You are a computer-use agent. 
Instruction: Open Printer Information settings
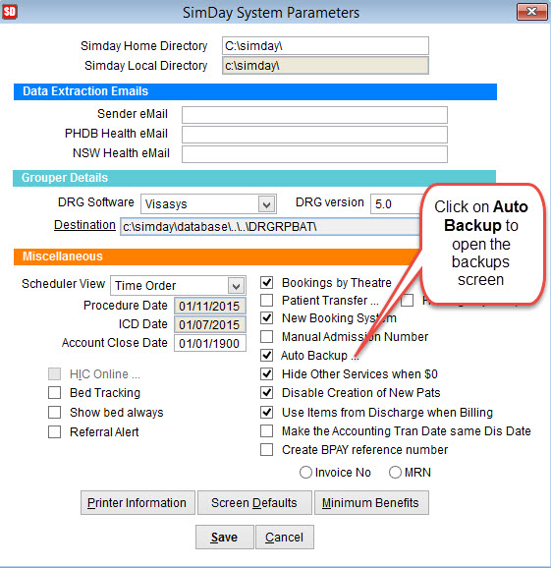pyautogui.click(x=138, y=503)
